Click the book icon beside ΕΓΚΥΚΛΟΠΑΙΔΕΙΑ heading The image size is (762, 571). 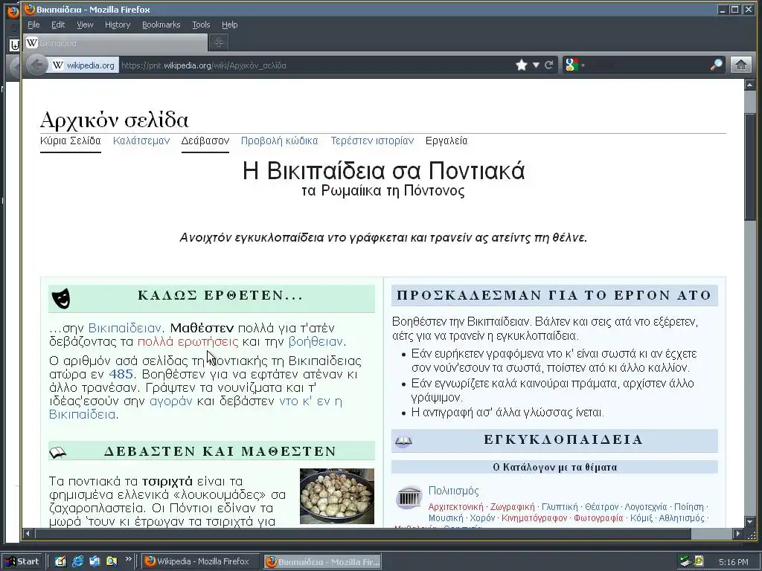(x=403, y=441)
